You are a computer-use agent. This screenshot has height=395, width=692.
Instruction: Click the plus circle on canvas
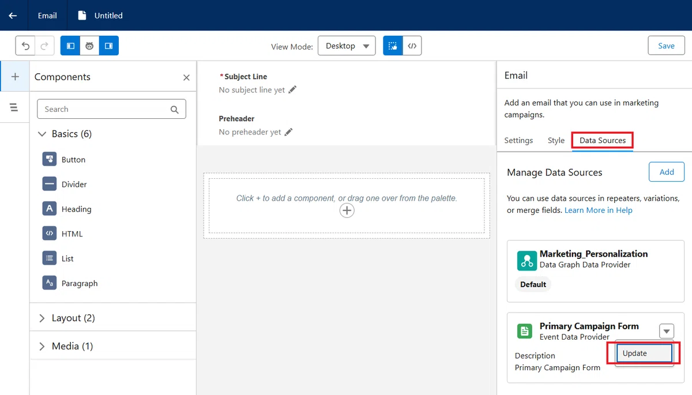347,210
